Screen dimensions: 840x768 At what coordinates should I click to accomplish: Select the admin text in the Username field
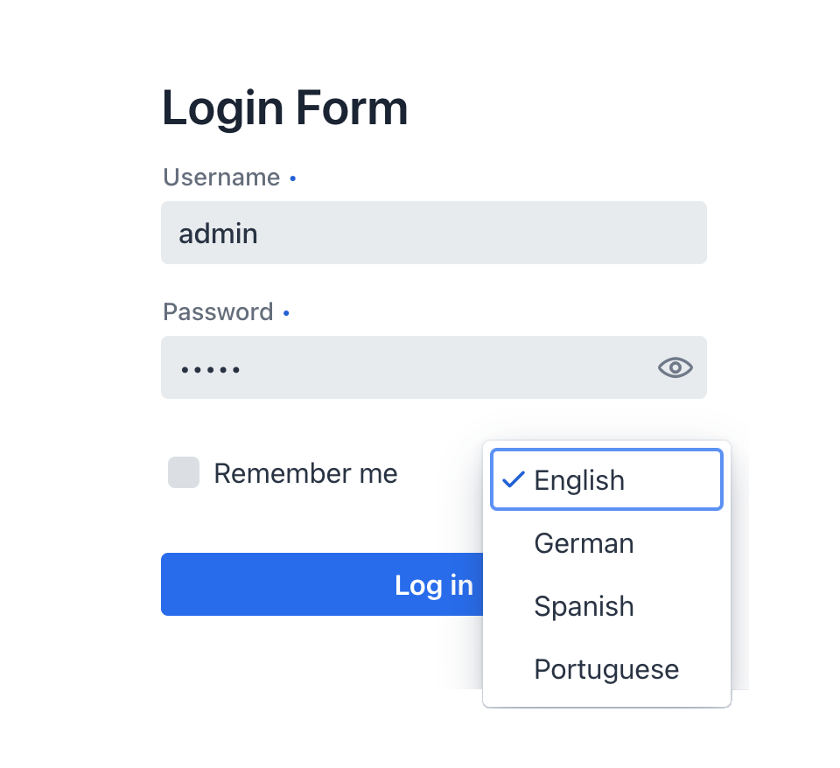click(218, 233)
